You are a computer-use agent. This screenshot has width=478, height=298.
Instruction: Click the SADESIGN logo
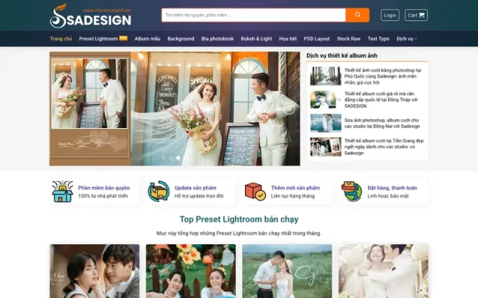pos(90,16)
